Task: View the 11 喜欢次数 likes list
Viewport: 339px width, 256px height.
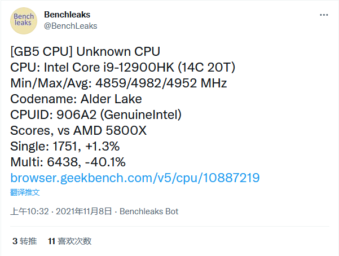Action: pyautogui.click(x=70, y=241)
